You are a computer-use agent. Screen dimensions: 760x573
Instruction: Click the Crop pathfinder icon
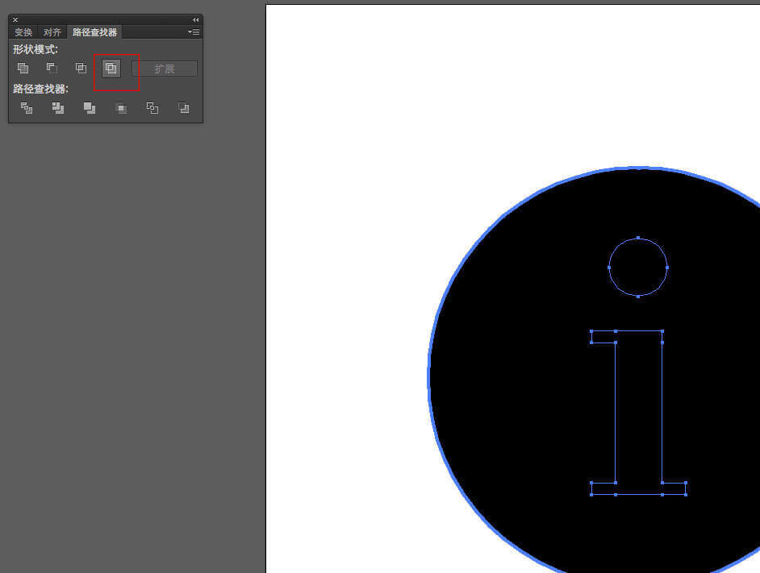tap(120, 108)
